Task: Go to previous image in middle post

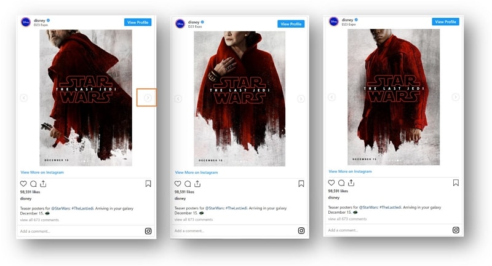Action: click(178, 99)
